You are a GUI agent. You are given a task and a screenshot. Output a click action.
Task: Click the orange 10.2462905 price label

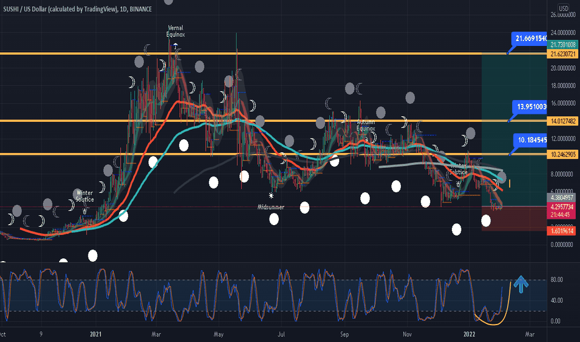click(x=563, y=154)
